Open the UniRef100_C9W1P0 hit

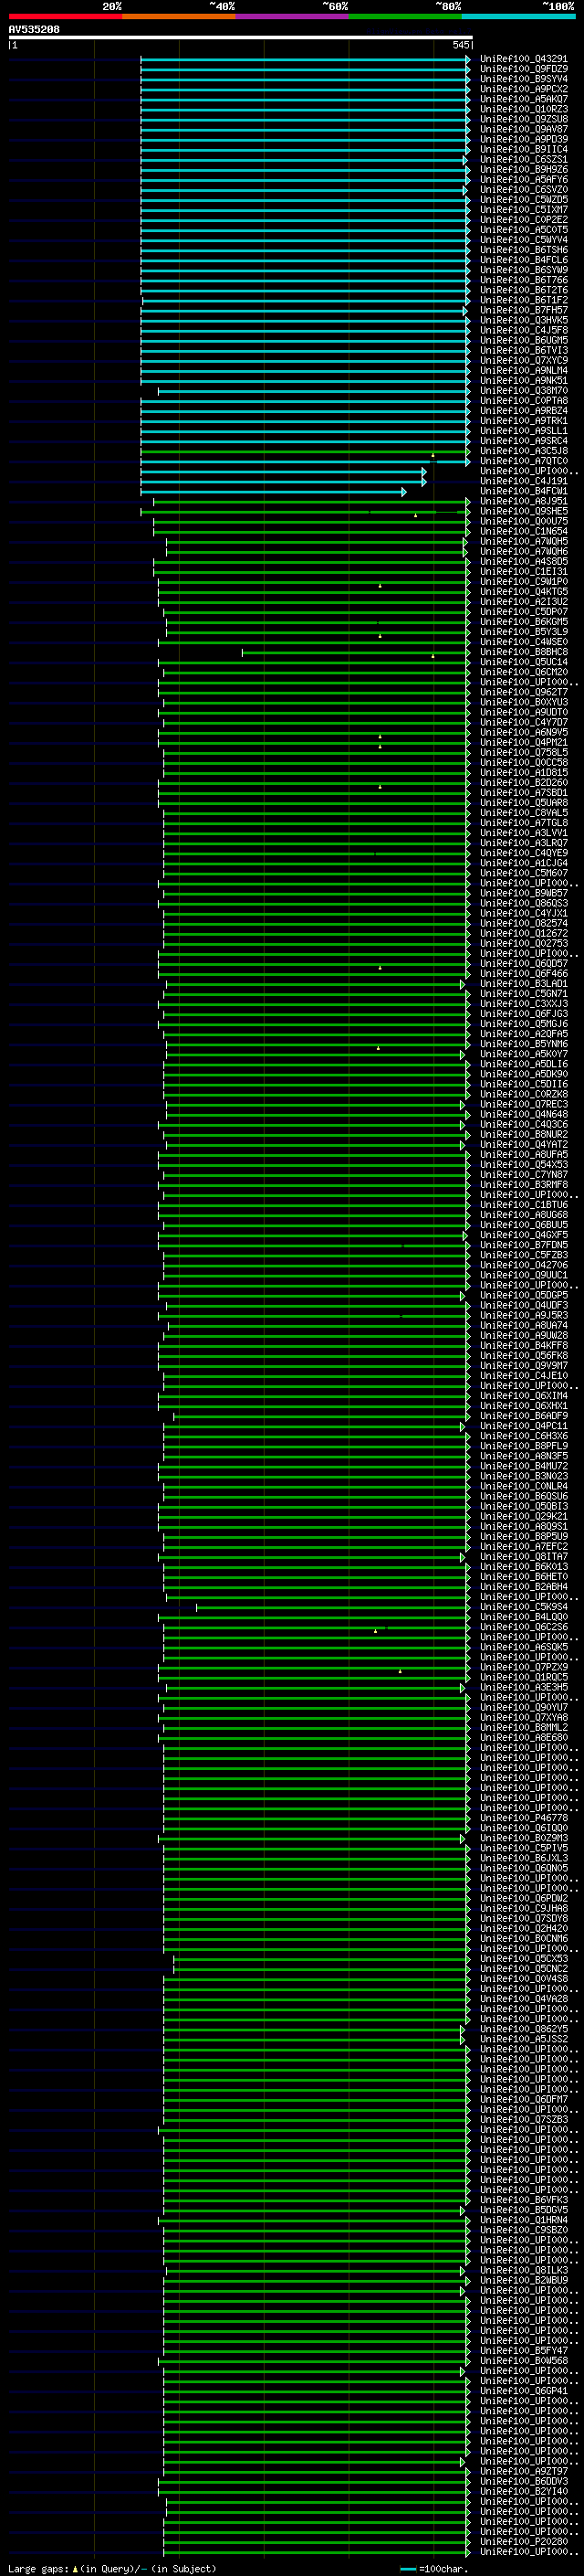(x=523, y=582)
